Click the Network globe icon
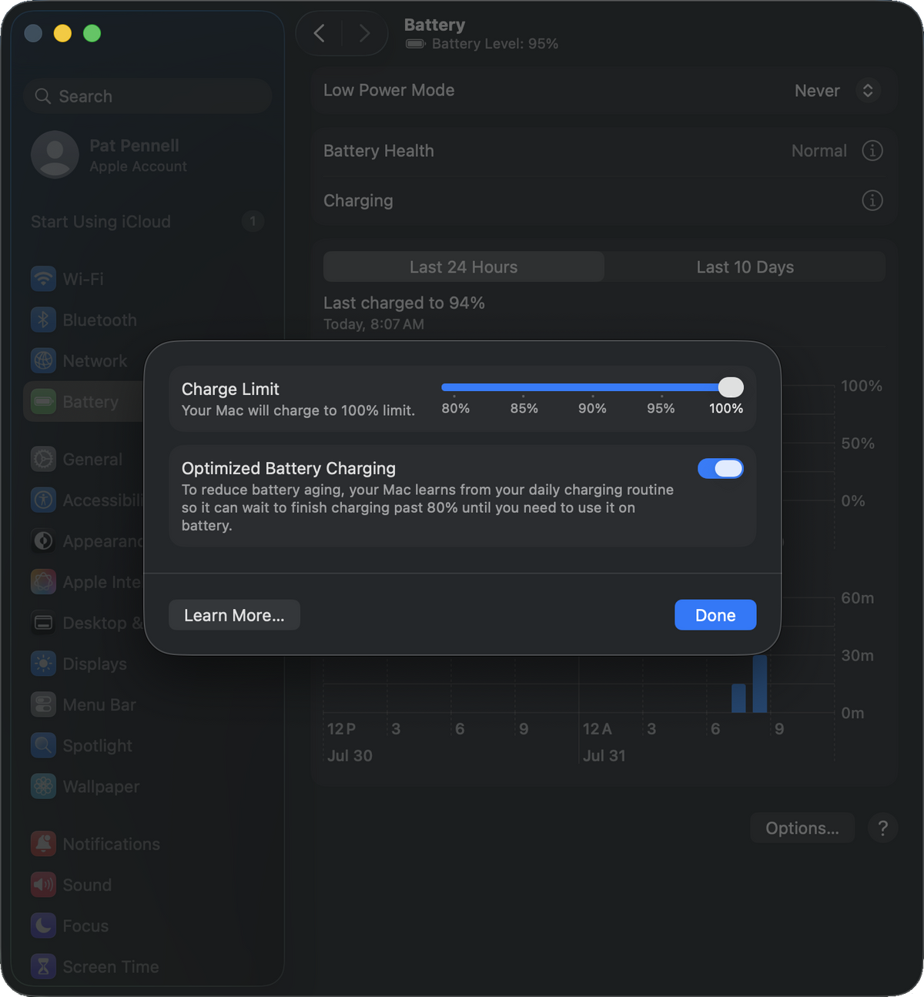This screenshot has height=997, width=924. [43, 360]
